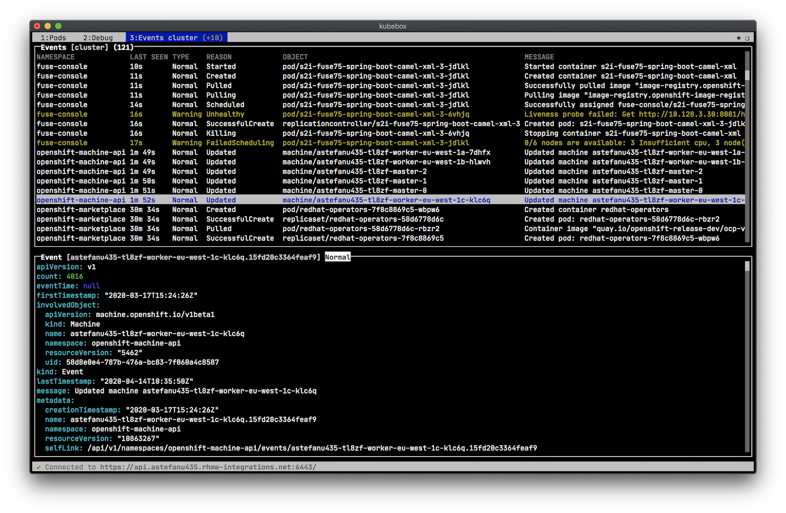Select the Warning FailedScheduling event row
The height and width of the screenshot is (513, 786).
[391, 143]
